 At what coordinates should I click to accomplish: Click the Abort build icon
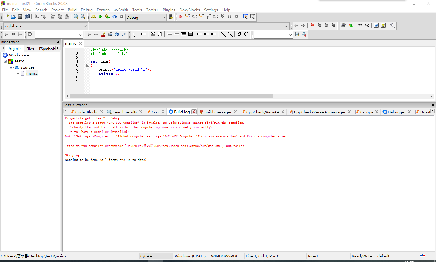121,17
